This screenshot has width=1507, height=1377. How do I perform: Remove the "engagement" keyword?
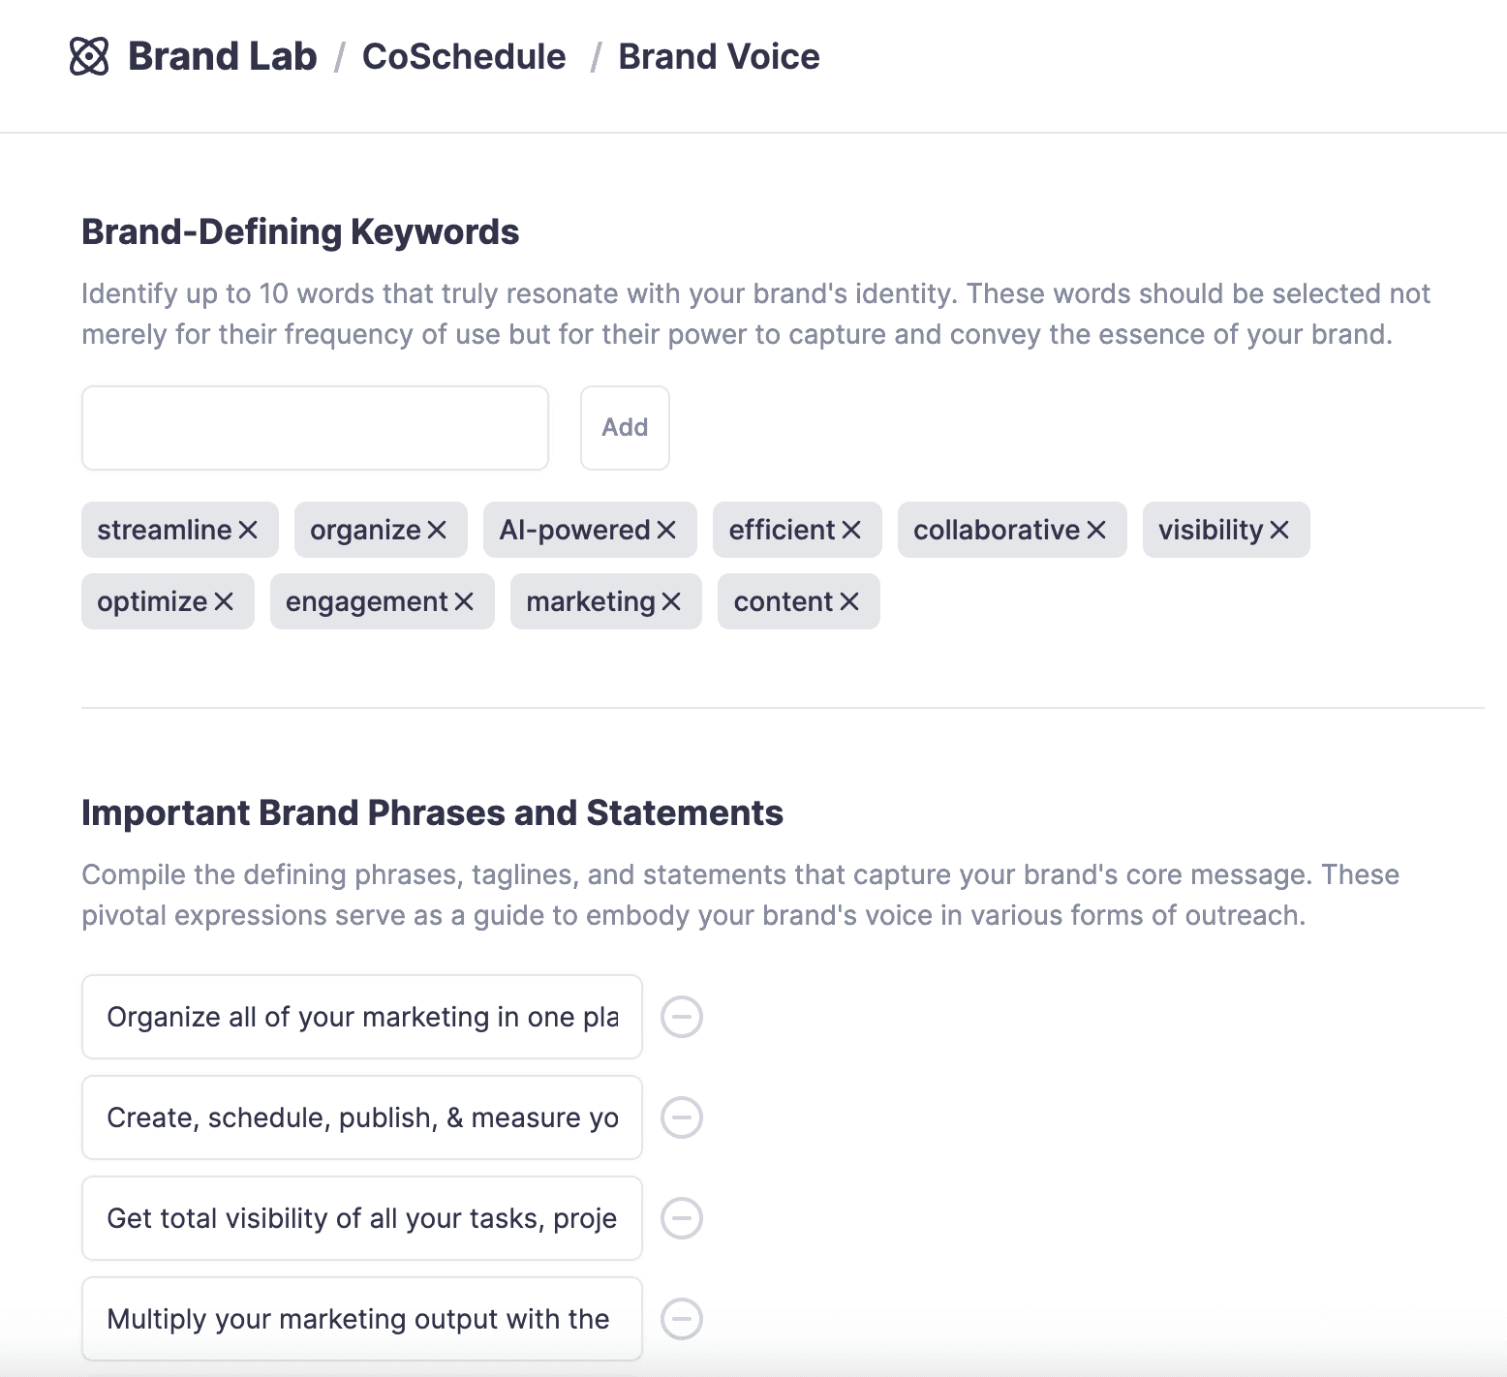point(463,601)
